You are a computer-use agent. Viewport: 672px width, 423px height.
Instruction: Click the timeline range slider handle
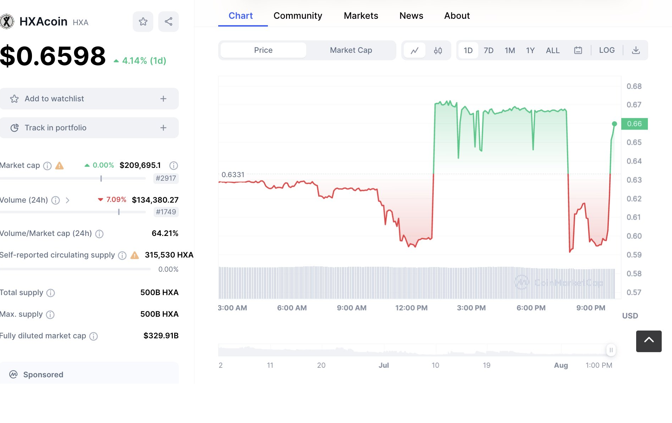click(x=611, y=350)
